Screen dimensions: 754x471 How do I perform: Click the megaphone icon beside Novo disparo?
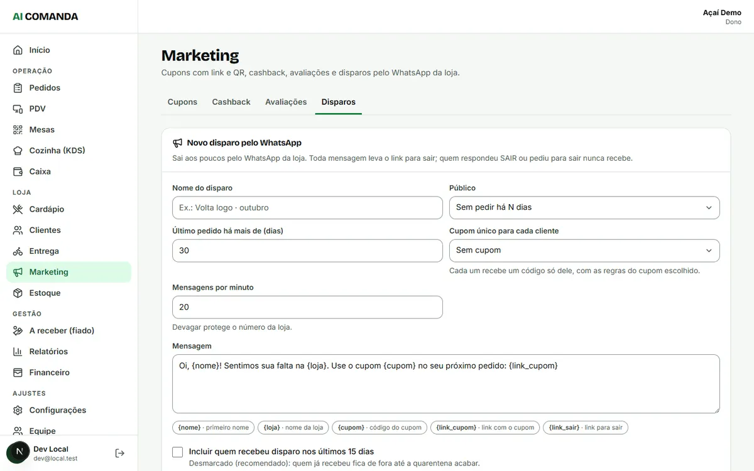click(x=178, y=143)
